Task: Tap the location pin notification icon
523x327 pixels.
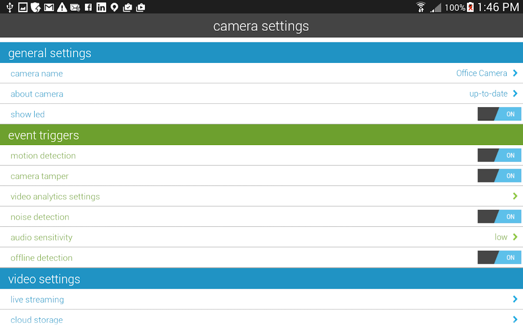Action: 114,7
